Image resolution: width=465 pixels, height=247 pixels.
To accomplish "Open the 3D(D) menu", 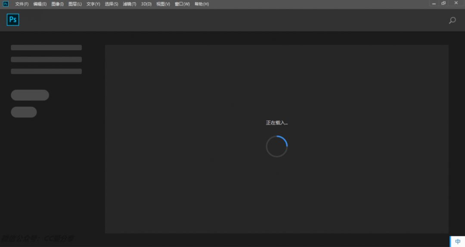I will pos(146,4).
